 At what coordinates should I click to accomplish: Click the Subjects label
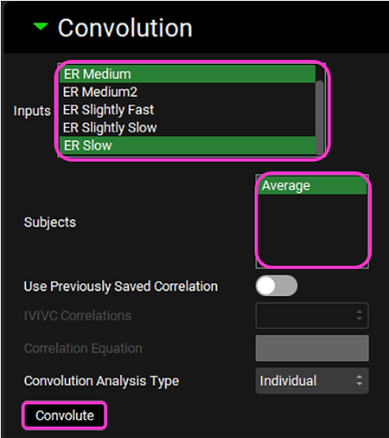pos(50,222)
